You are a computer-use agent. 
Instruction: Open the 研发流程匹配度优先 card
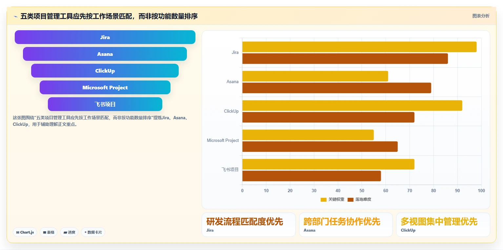point(249,225)
